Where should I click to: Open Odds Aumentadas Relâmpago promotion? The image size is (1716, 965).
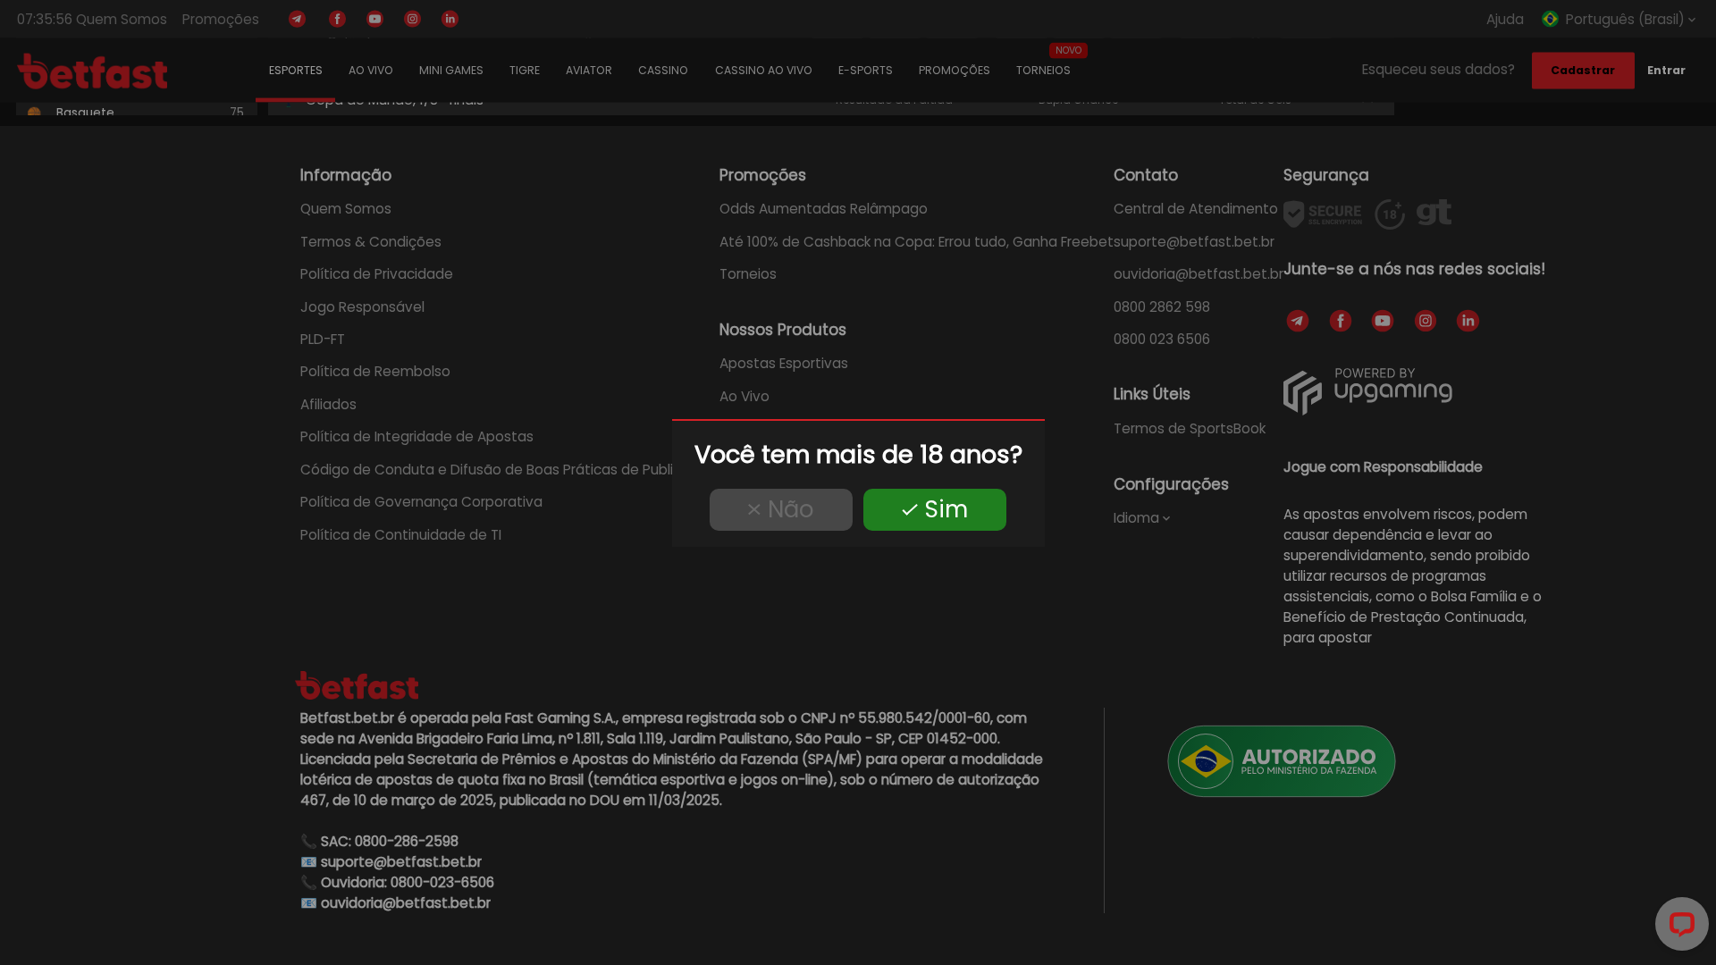click(x=823, y=209)
